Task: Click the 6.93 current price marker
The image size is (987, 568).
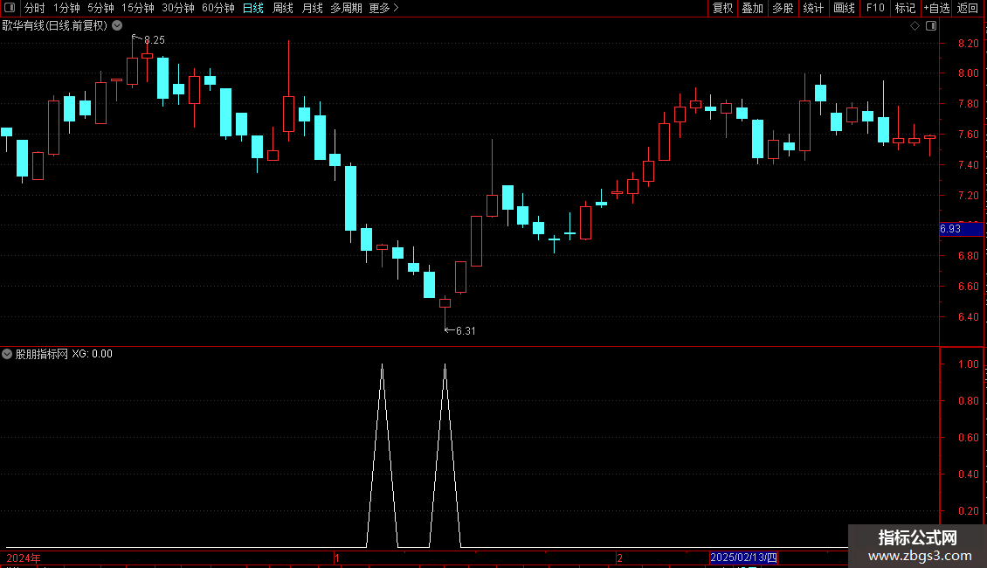Action: [x=961, y=229]
